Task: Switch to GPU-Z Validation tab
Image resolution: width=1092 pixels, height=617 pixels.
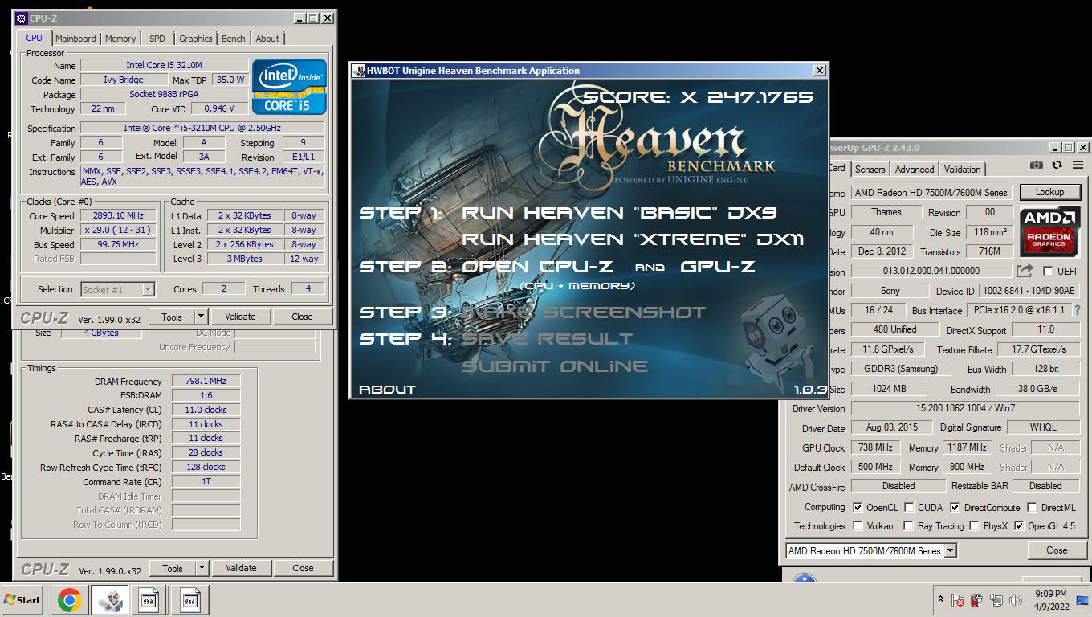Action: 962,170
